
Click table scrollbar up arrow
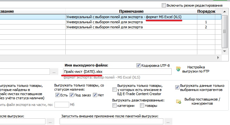[225, 11]
